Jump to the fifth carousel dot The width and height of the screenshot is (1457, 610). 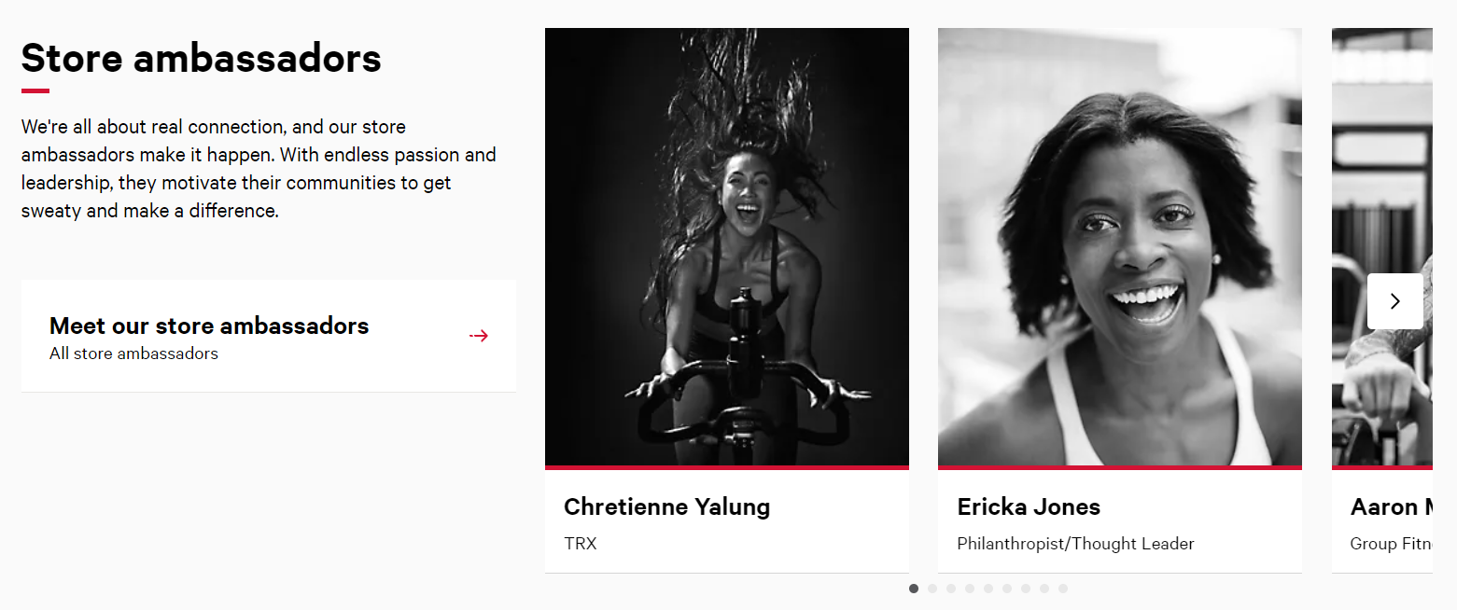pos(988,589)
